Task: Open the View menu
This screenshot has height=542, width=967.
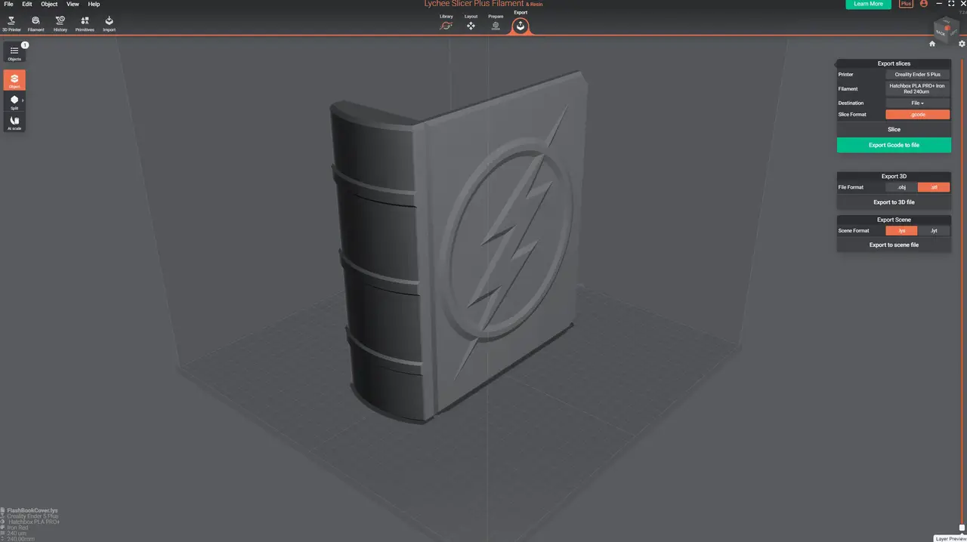Action: 73,4
